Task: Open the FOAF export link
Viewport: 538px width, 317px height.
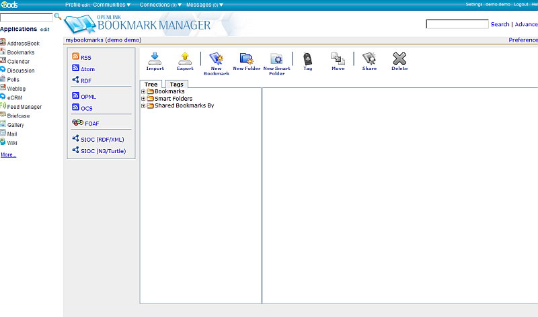Action: [x=91, y=124]
